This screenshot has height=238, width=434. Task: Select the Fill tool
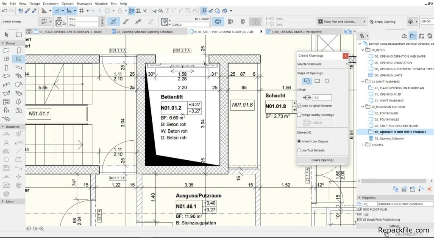tap(6, 151)
